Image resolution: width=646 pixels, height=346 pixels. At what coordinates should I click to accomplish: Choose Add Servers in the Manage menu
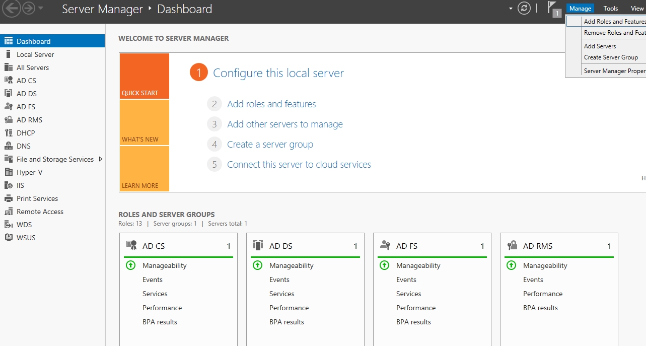point(606,46)
